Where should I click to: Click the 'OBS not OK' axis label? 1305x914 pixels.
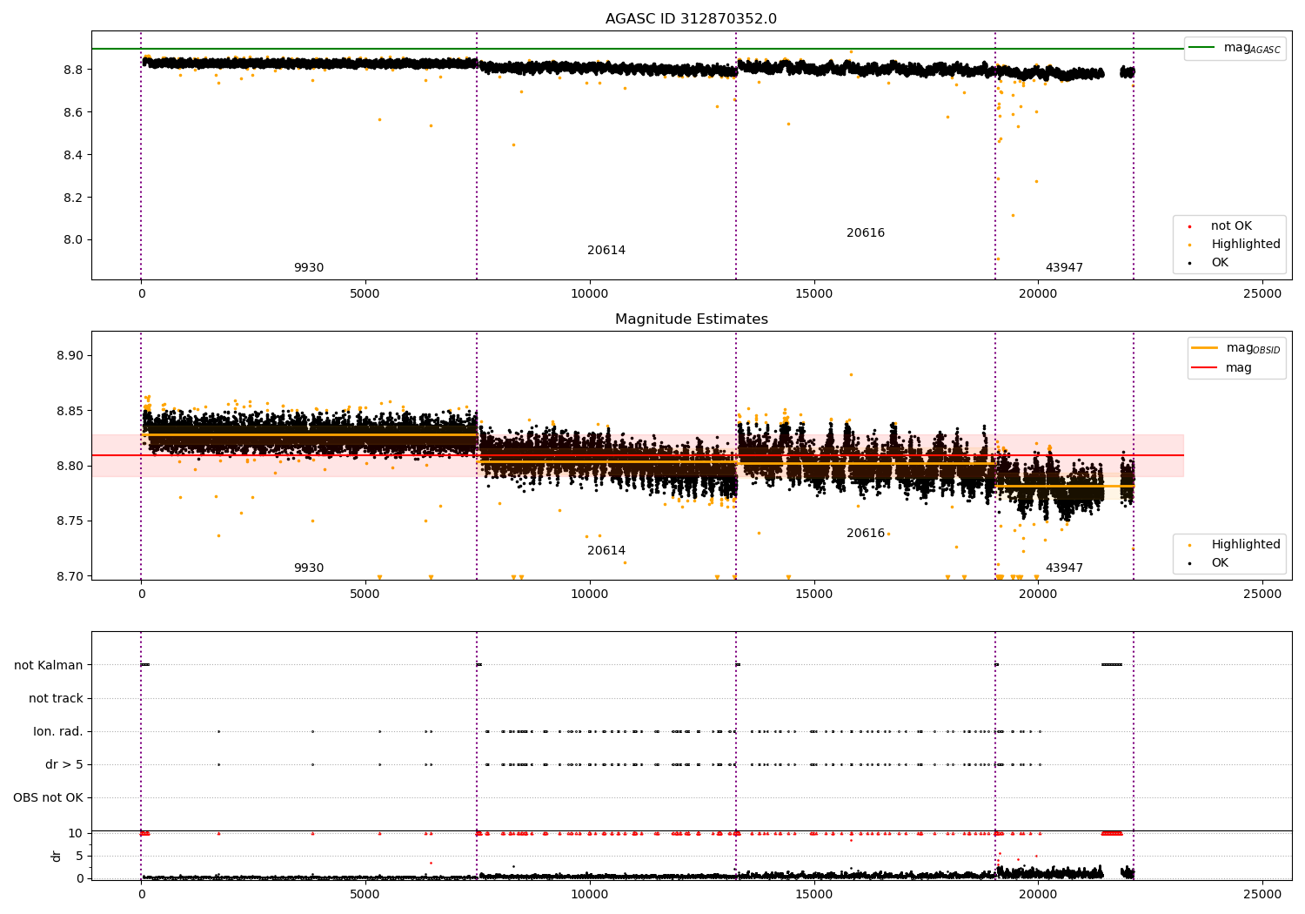(x=48, y=797)
